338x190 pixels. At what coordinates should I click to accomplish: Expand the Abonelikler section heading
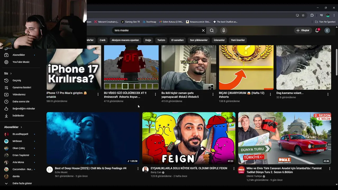pos(13,127)
